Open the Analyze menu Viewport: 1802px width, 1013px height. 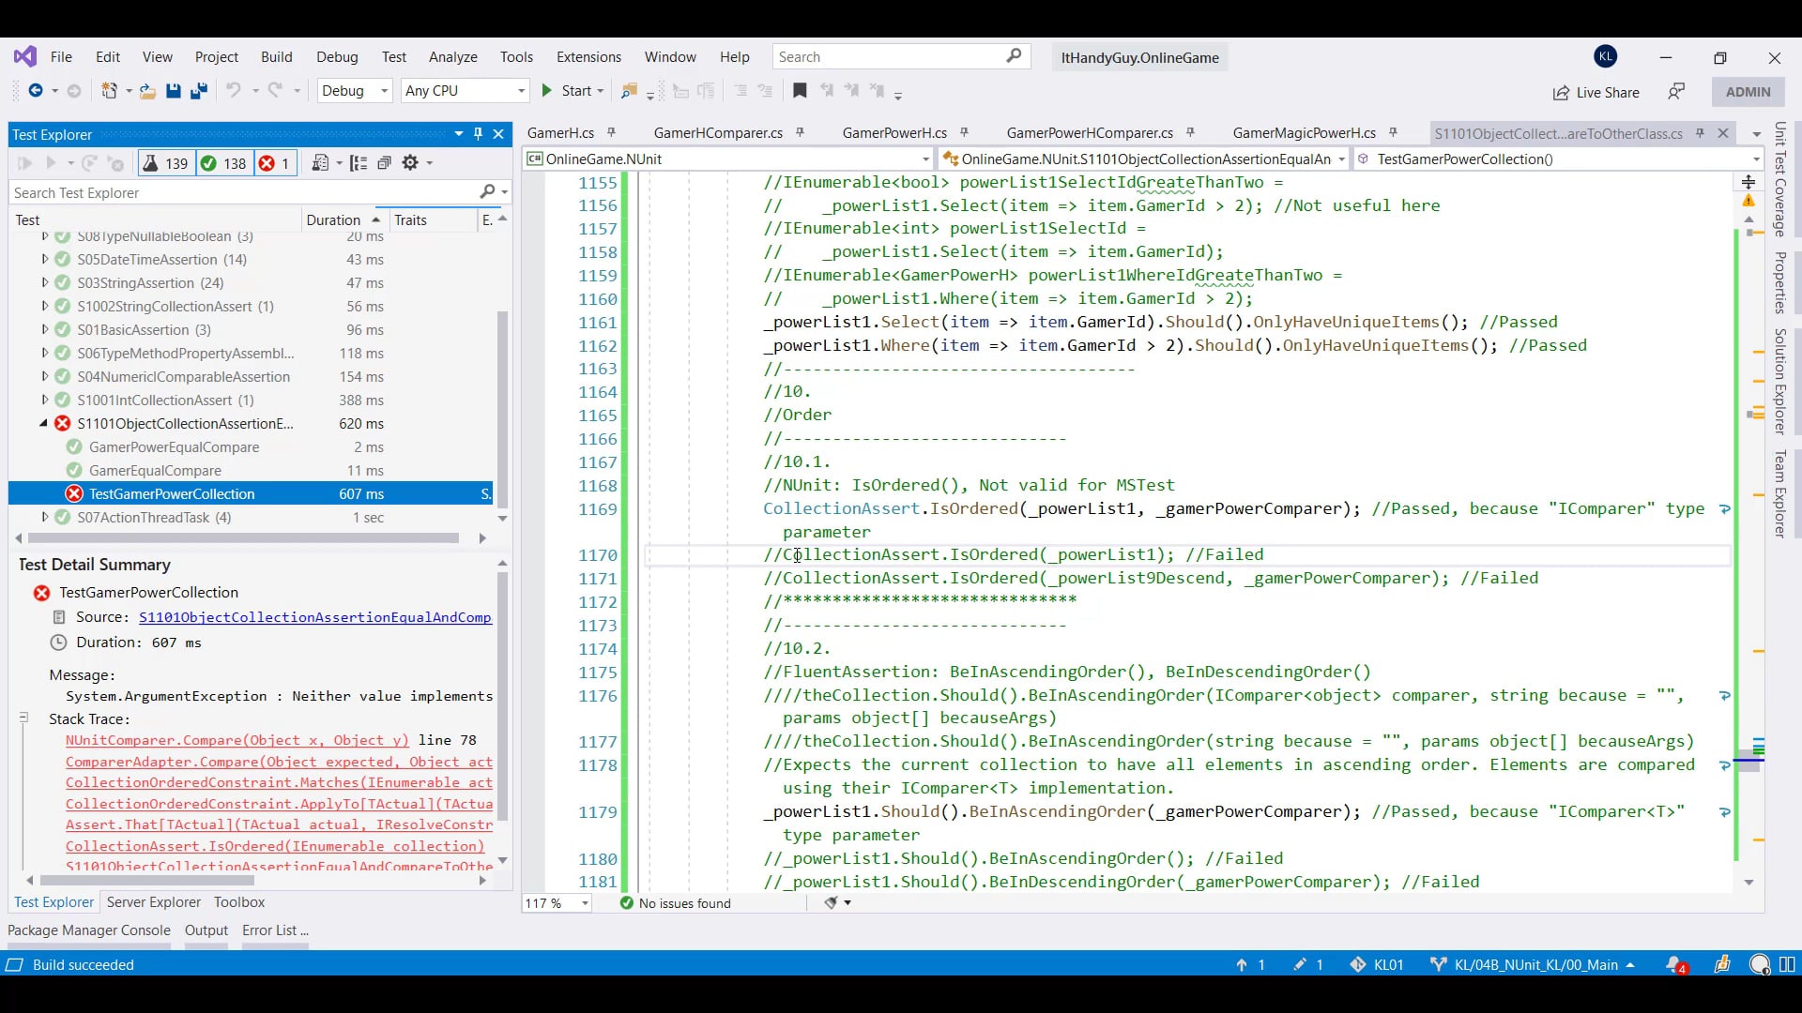click(x=452, y=57)
